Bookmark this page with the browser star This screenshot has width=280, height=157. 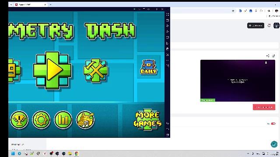coord(233,11)
